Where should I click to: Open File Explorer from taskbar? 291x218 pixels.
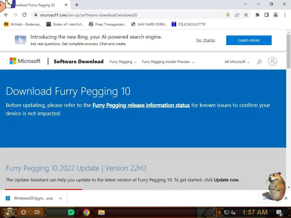101,212
